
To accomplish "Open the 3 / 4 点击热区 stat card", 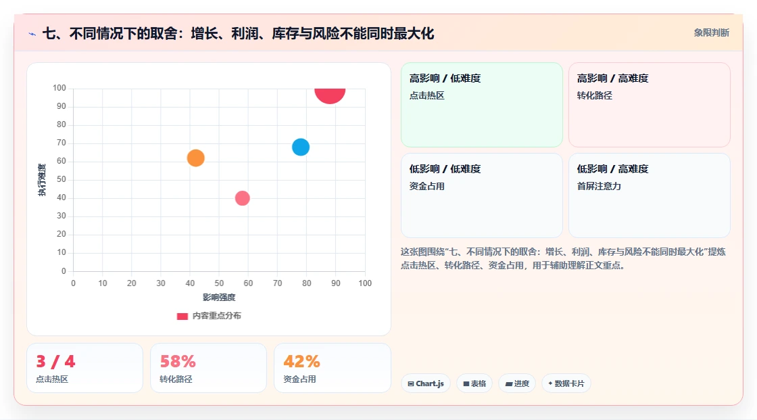I will click(x=85, y=368).
